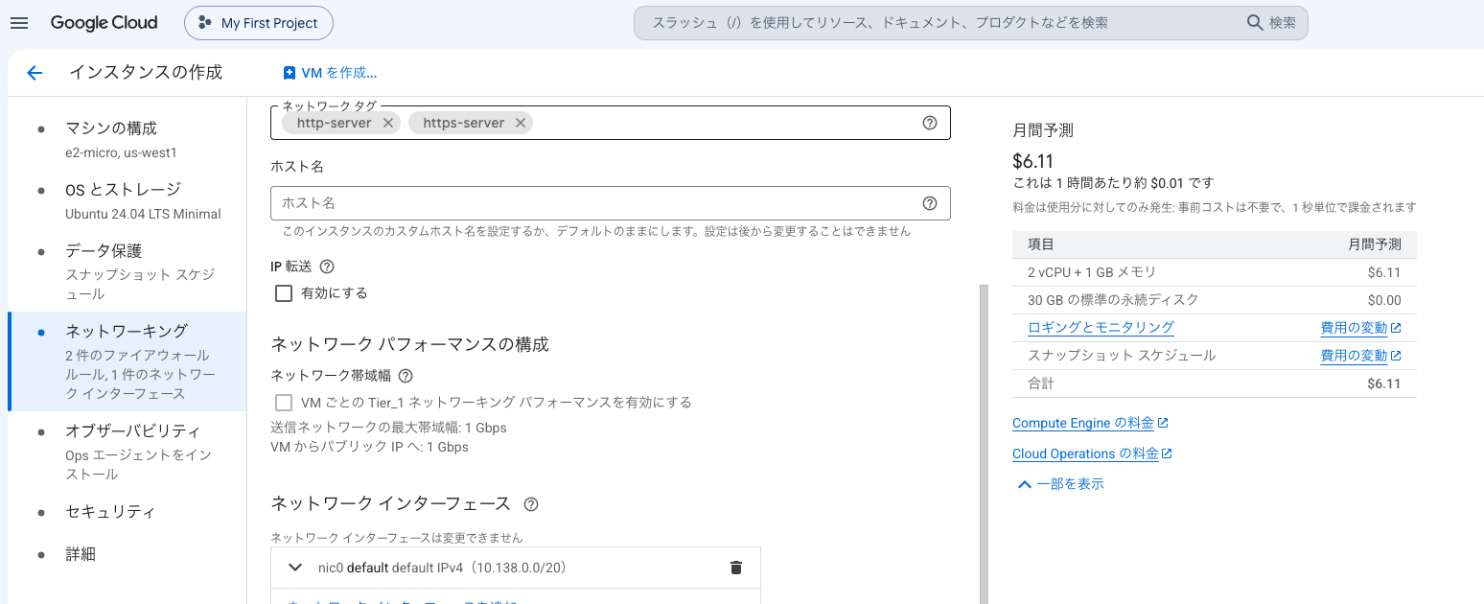Open 費用の変動 link for snapshot schedule row
The image size is (1484, 604).
[1360, 356]
